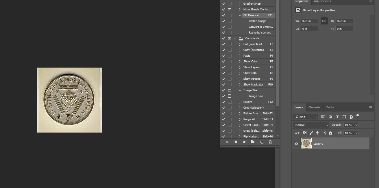The height and width of the screenshot is (188, 379).
Task: Stop recording in the Actions panel
Action: (227, 142)
